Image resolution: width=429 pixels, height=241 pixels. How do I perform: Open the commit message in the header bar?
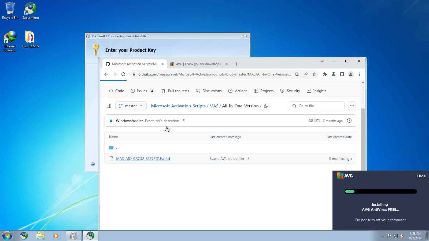(165, 121)
